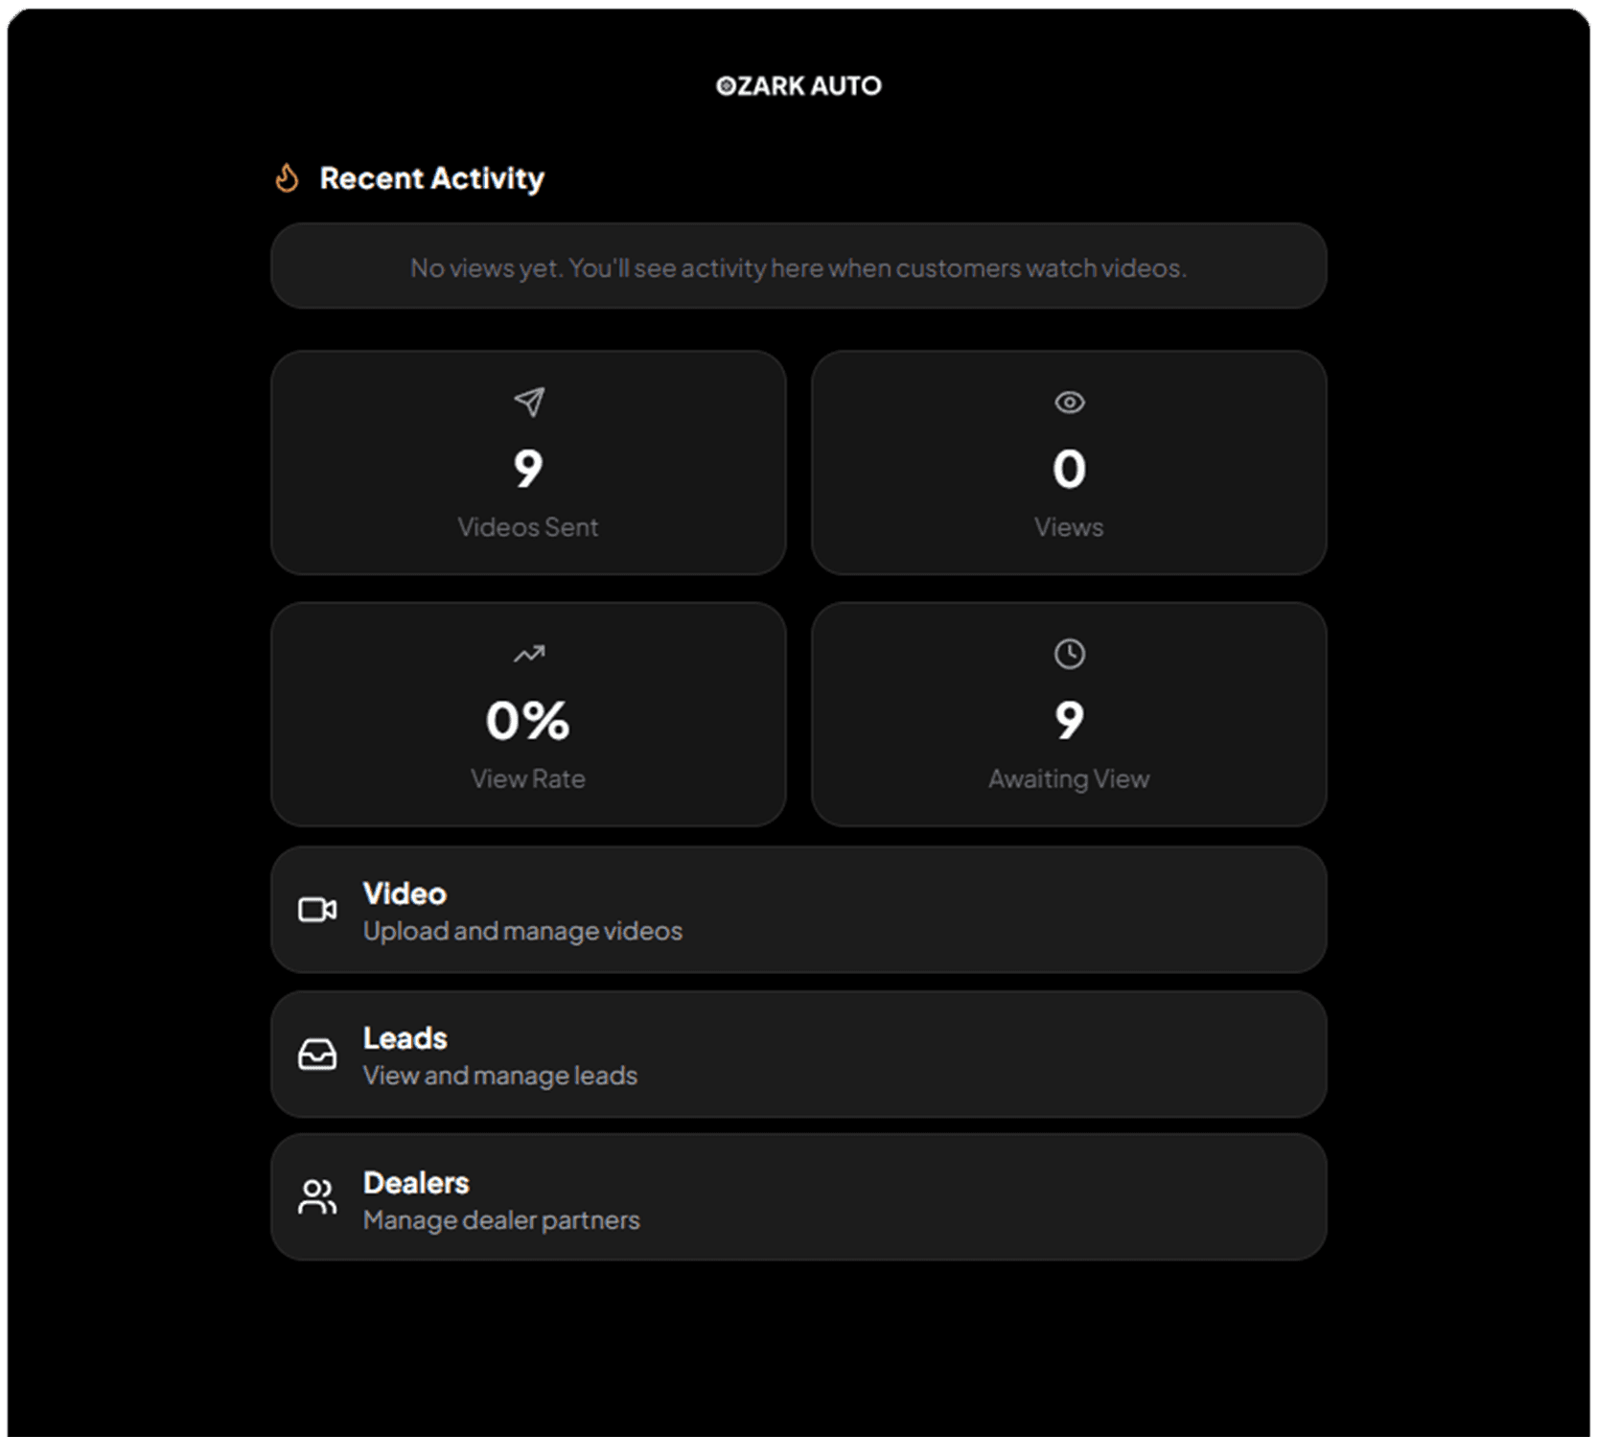This screenshot has width=1597, height=1437.
Task: Click the clock icon above Awaiting View
Action: point(1069,654)
